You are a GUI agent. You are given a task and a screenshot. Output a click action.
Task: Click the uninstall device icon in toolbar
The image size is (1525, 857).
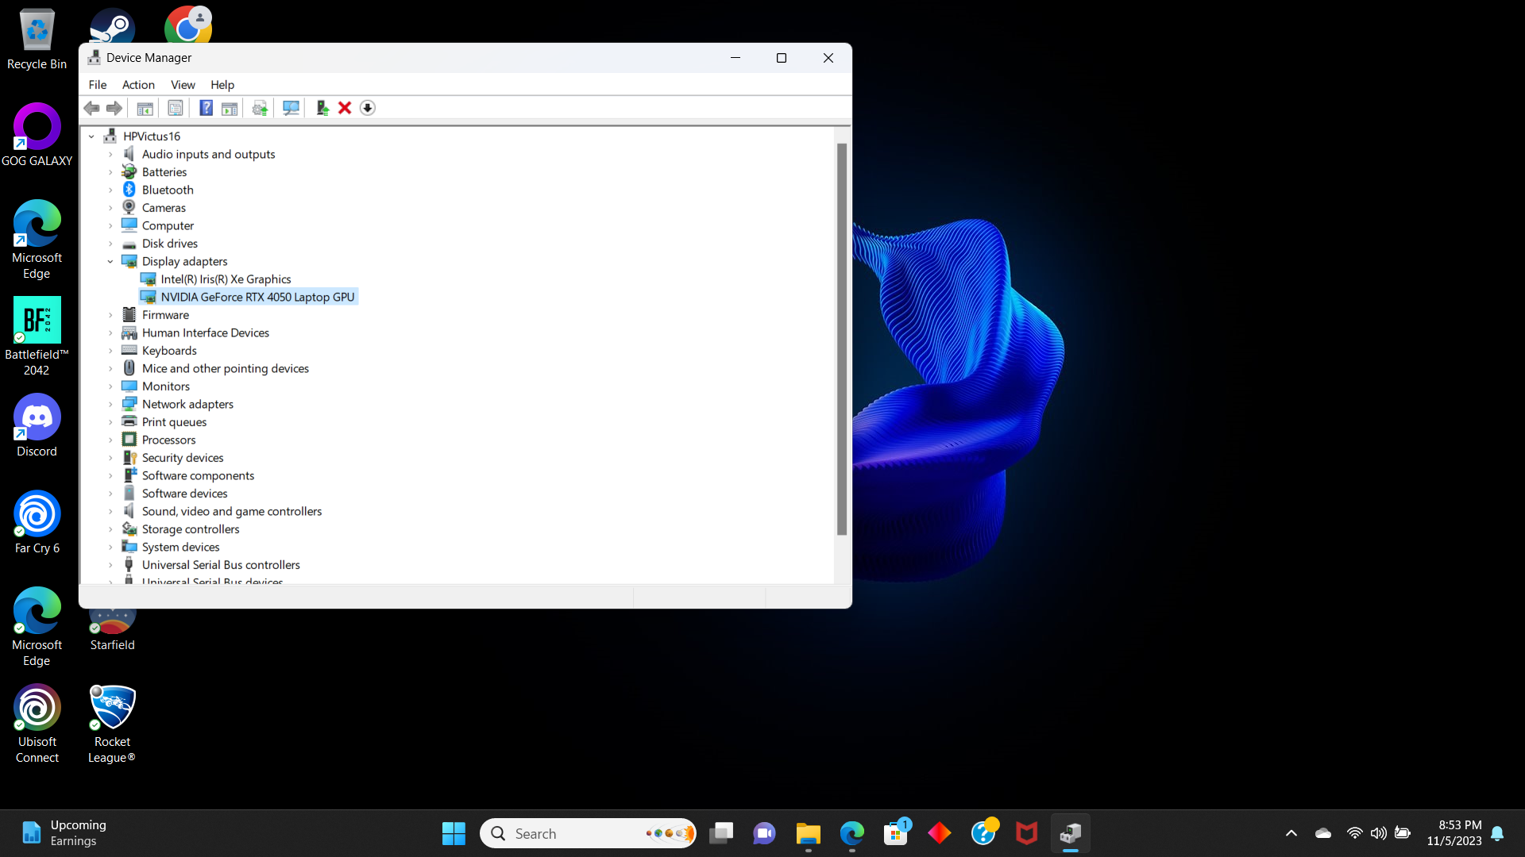344,108
